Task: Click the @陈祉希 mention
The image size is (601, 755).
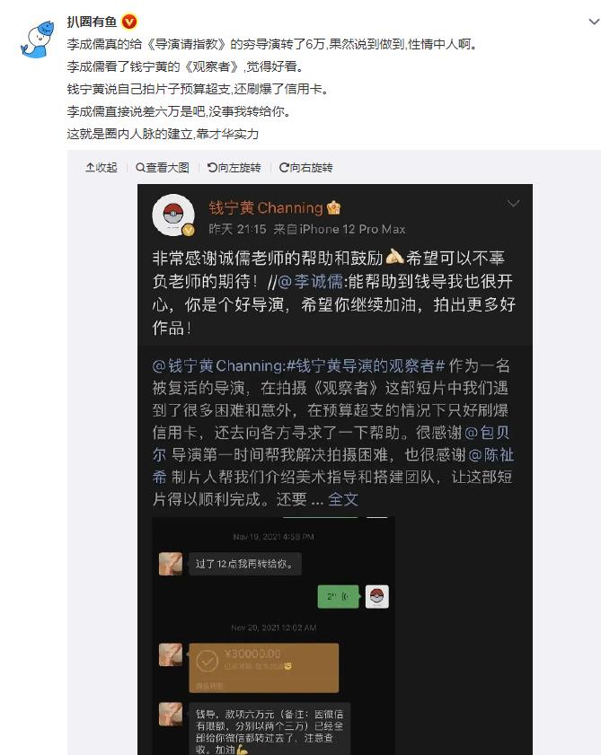Action: point(333,466)
